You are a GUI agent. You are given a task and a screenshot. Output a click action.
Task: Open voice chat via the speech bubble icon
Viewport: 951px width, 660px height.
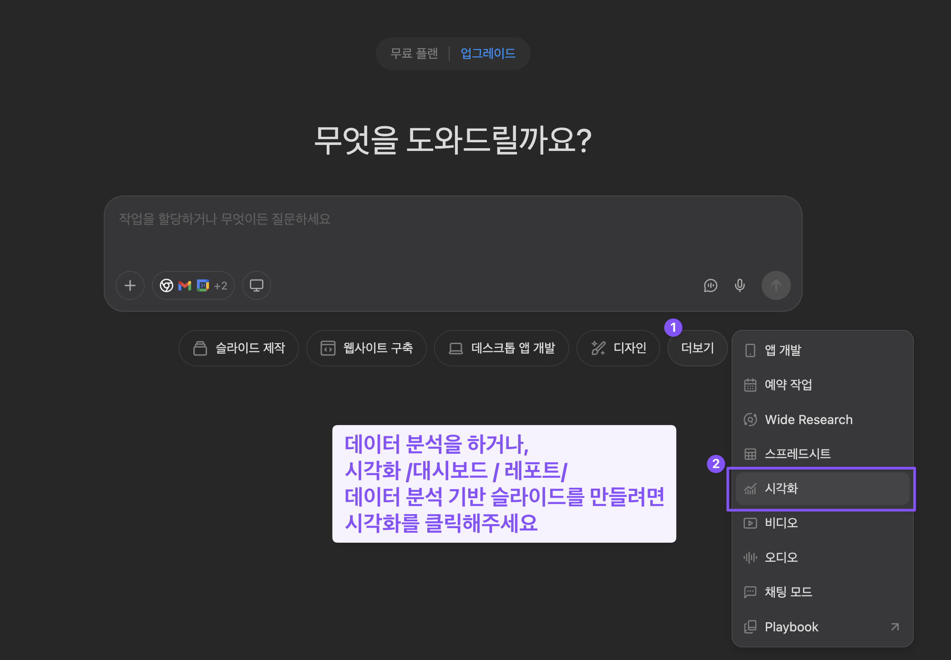click(710, 285)
